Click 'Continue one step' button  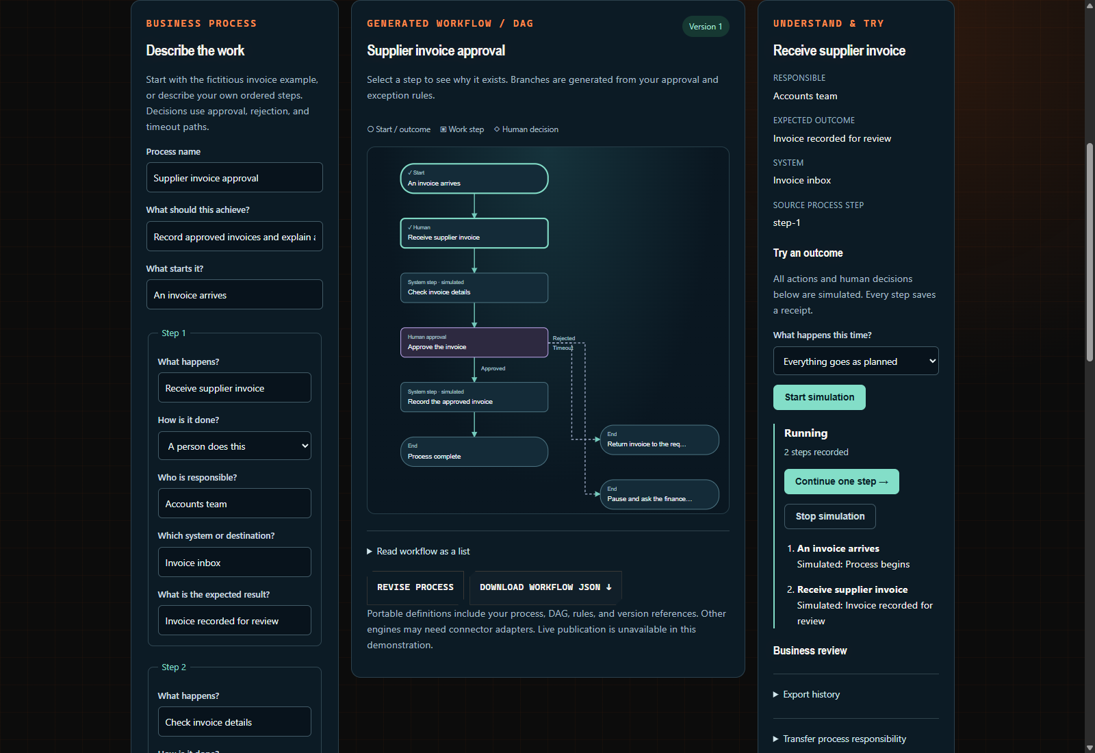(x=841, y=481)
